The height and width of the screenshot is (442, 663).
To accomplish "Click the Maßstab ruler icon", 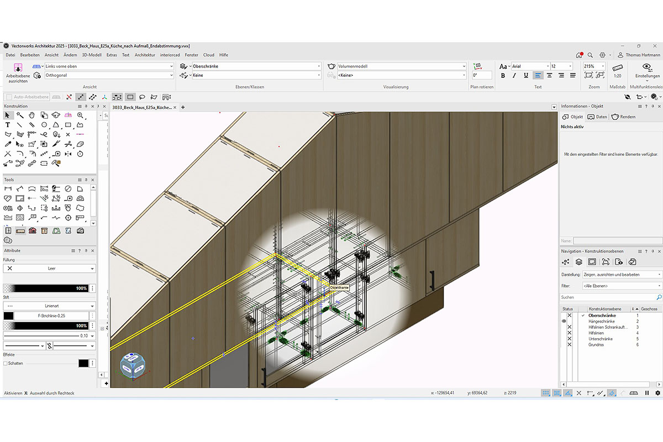I will (x=618, y=66).
